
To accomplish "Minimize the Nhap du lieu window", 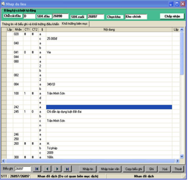I will 171,4.
